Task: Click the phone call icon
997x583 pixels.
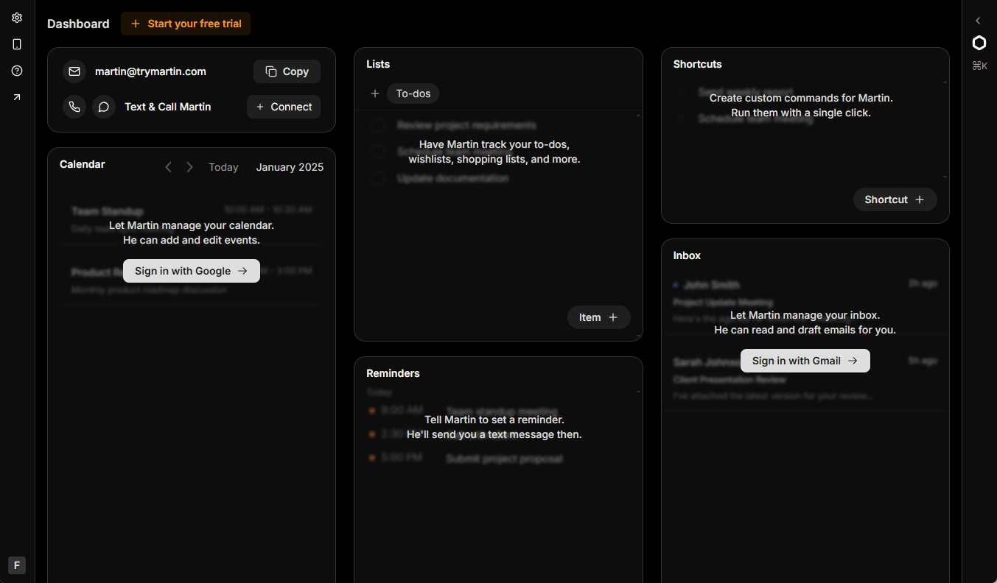Action: coord(74,107)
